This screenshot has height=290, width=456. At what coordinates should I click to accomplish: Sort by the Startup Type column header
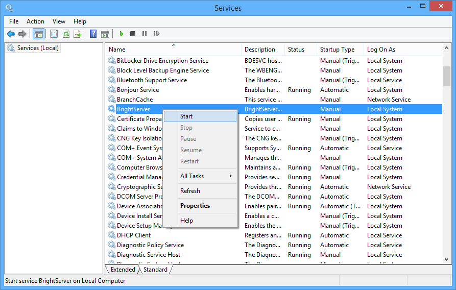(x=337, y=50)
